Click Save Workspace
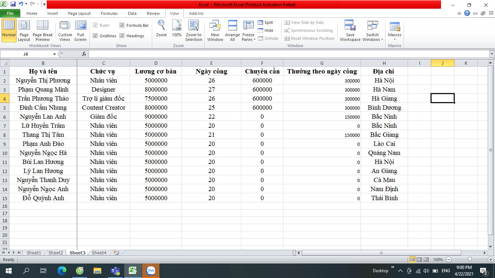The width and height of the screenshot is (495, 278). tap(350, 30)
